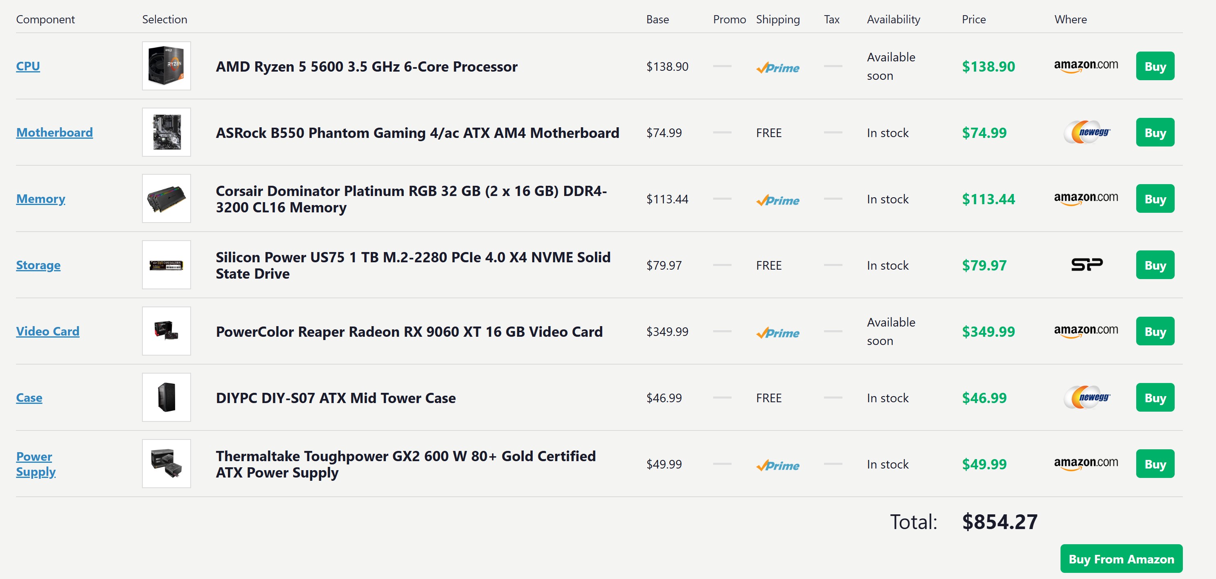Open the PowerColor Reaper video card thumbnail

pyautogui.click(x=166, y=331)
